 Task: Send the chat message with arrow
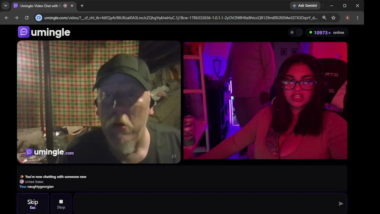point(341,204)
